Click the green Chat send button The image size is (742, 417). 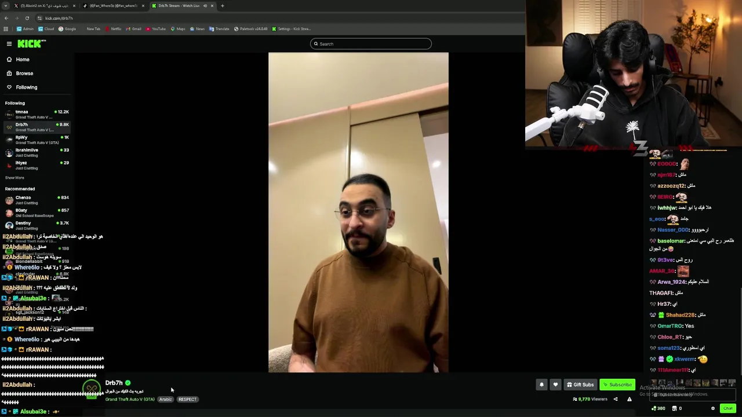(x=728, y=408)
